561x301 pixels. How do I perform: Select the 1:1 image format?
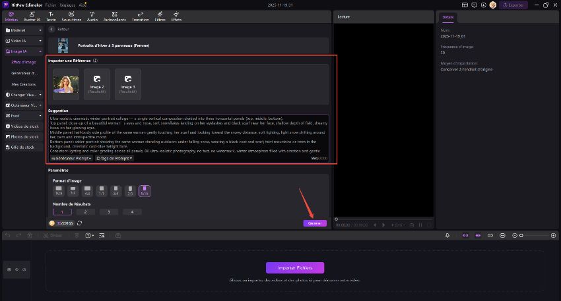[x=101, y=191]
